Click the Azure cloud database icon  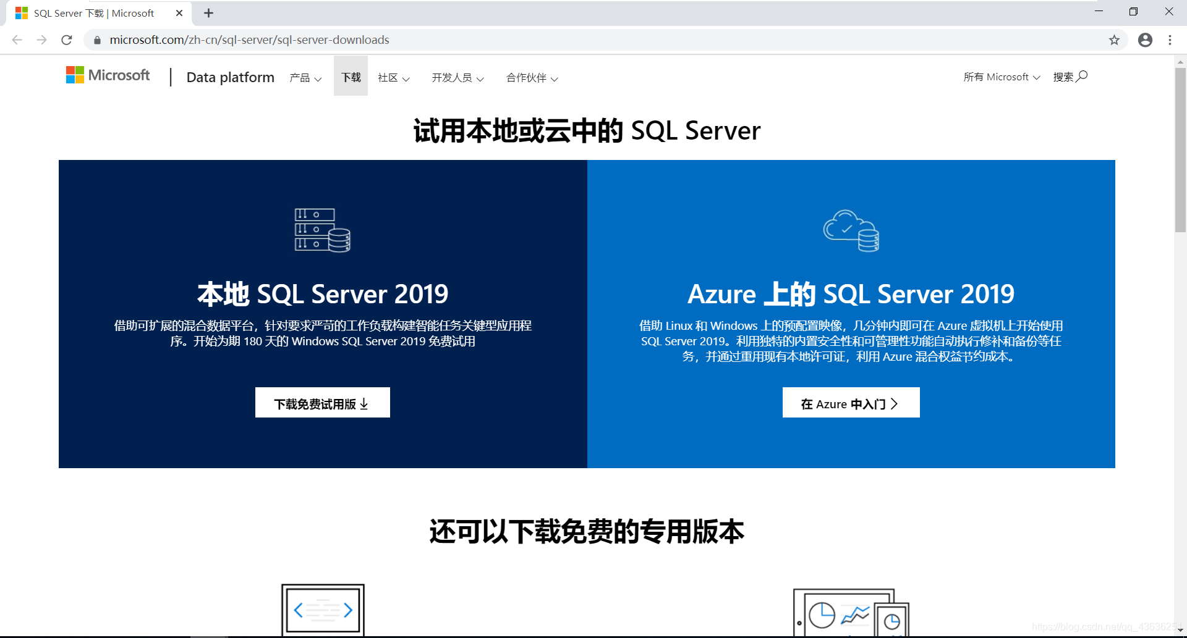coord(851,230)
